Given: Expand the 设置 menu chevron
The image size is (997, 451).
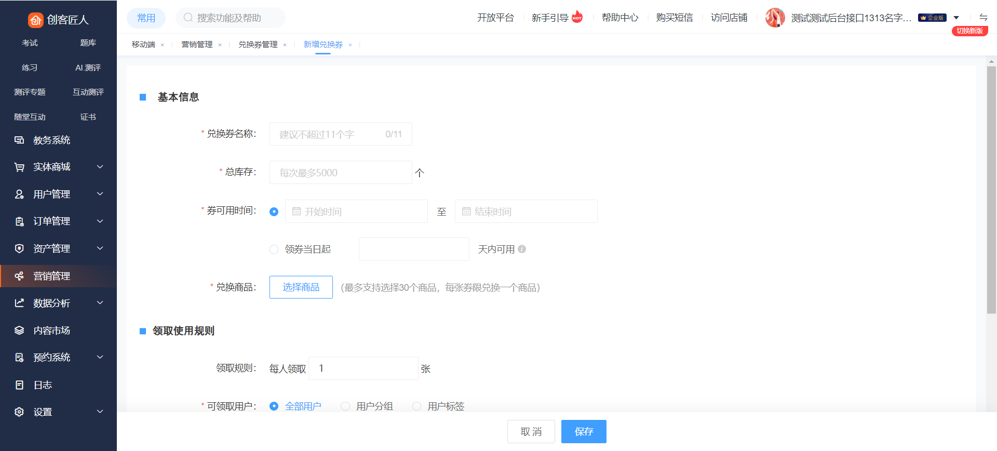Looking at the screenshot, I should (x=100, y=411).
